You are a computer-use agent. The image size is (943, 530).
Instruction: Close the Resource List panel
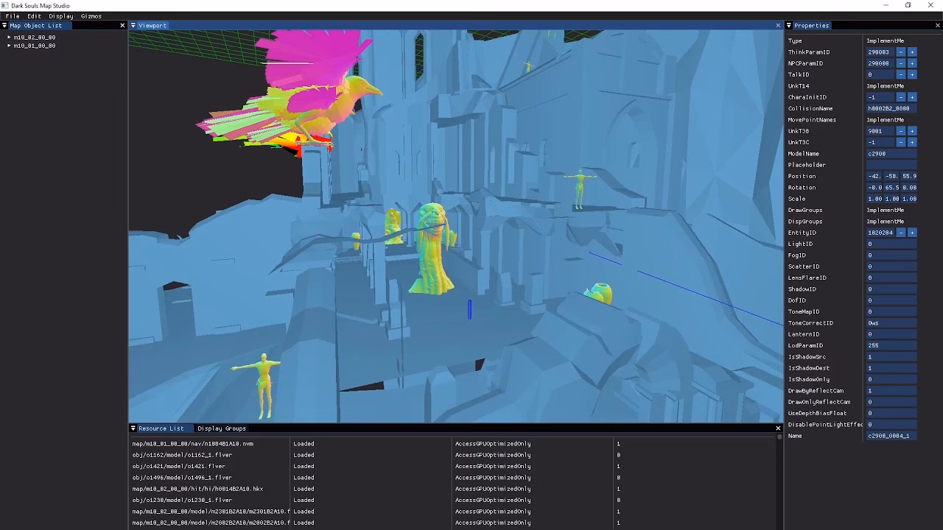pyautogui.click(x=778, y=428)
